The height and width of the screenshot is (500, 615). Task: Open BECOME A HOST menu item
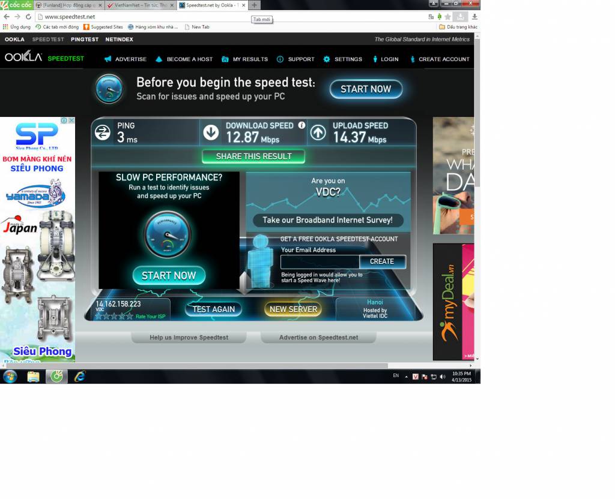[184, 59]
